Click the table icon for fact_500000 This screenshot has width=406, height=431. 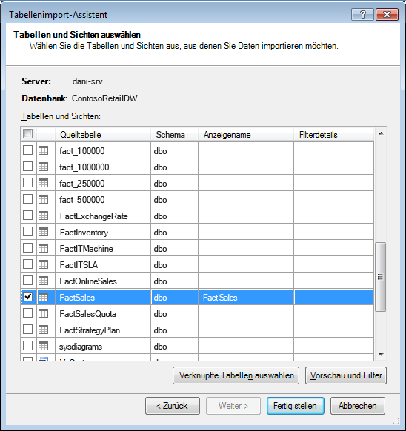pos(43,199)
